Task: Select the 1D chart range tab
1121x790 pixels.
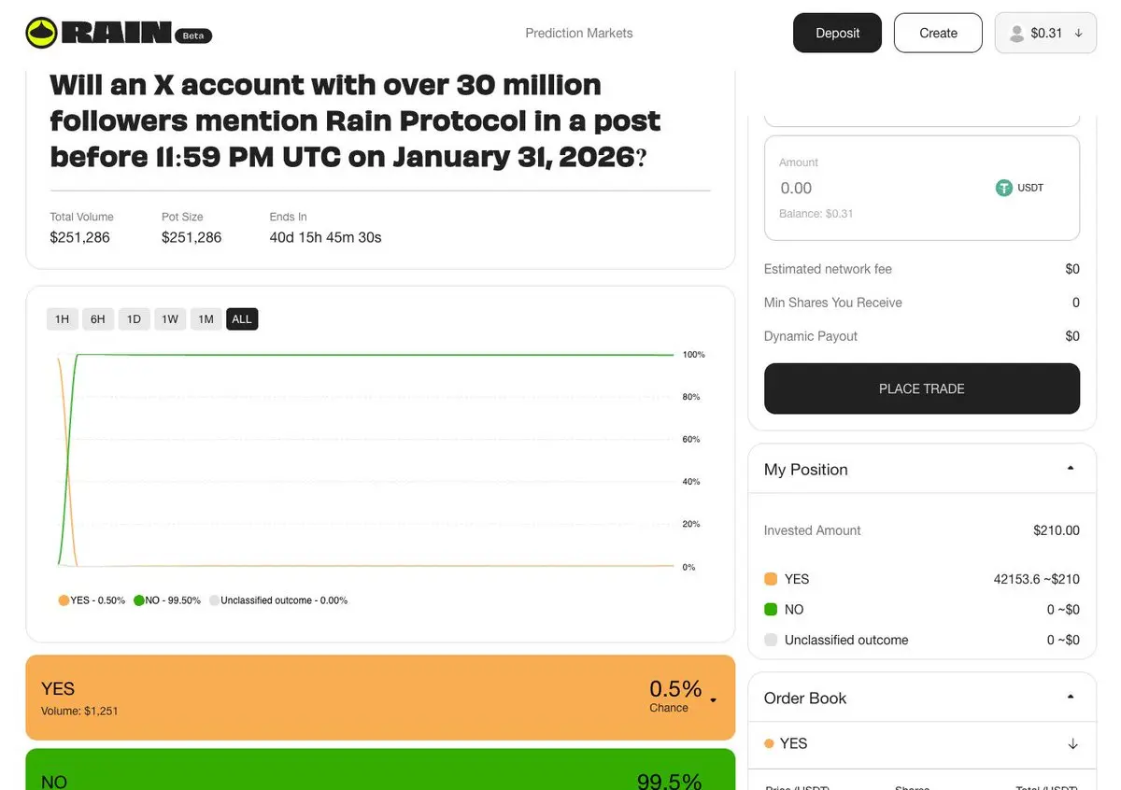Action: (134, 319)
